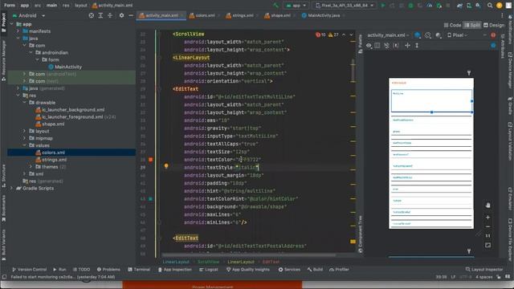Screen dimensions: 514x289
Task: Toggle view options eye icon in design toolbar
Action: [x=369, y=46]
